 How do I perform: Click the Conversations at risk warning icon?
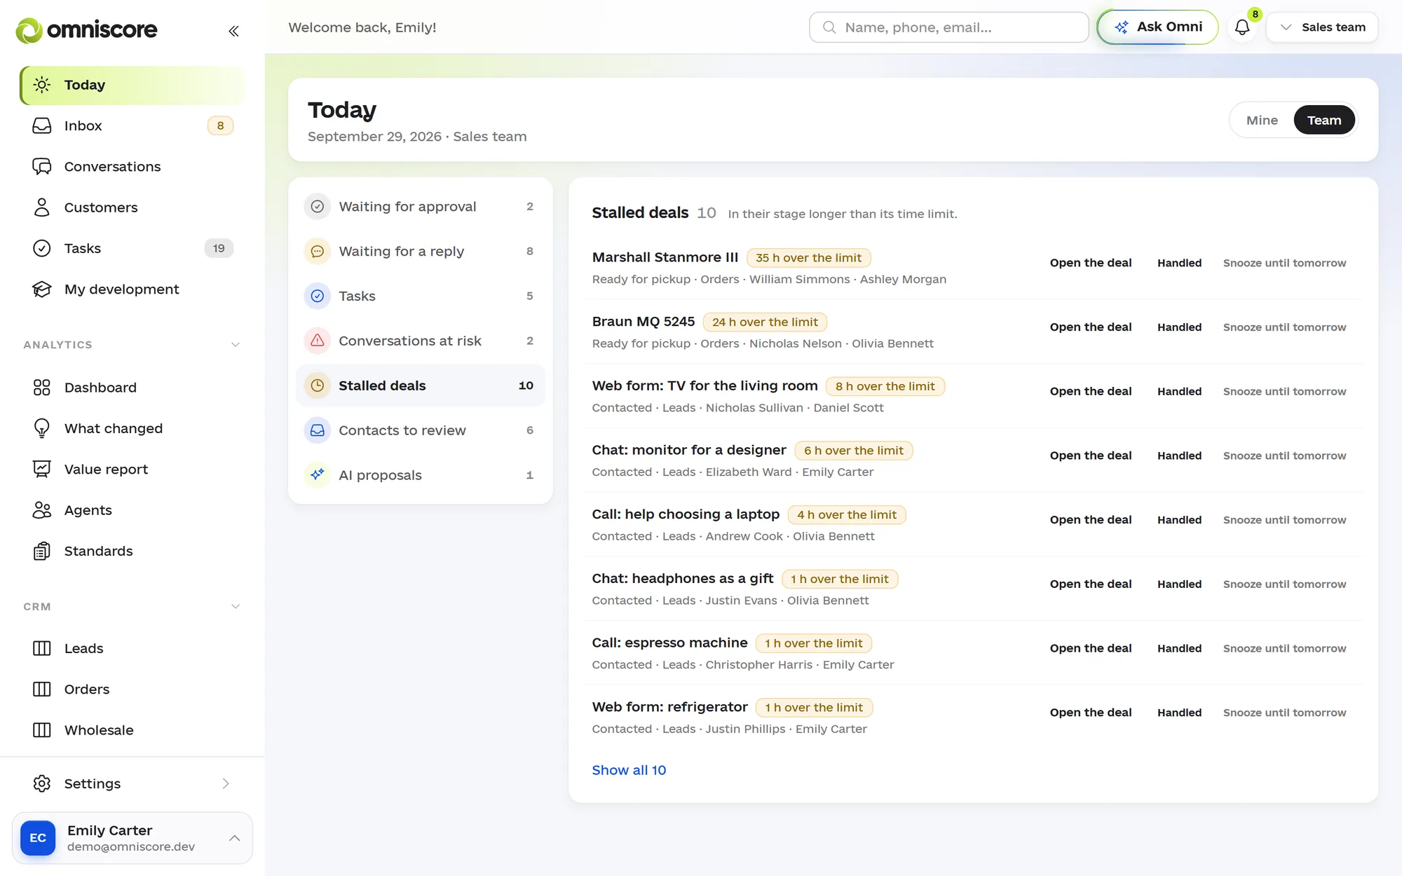(x=318, y=341)
